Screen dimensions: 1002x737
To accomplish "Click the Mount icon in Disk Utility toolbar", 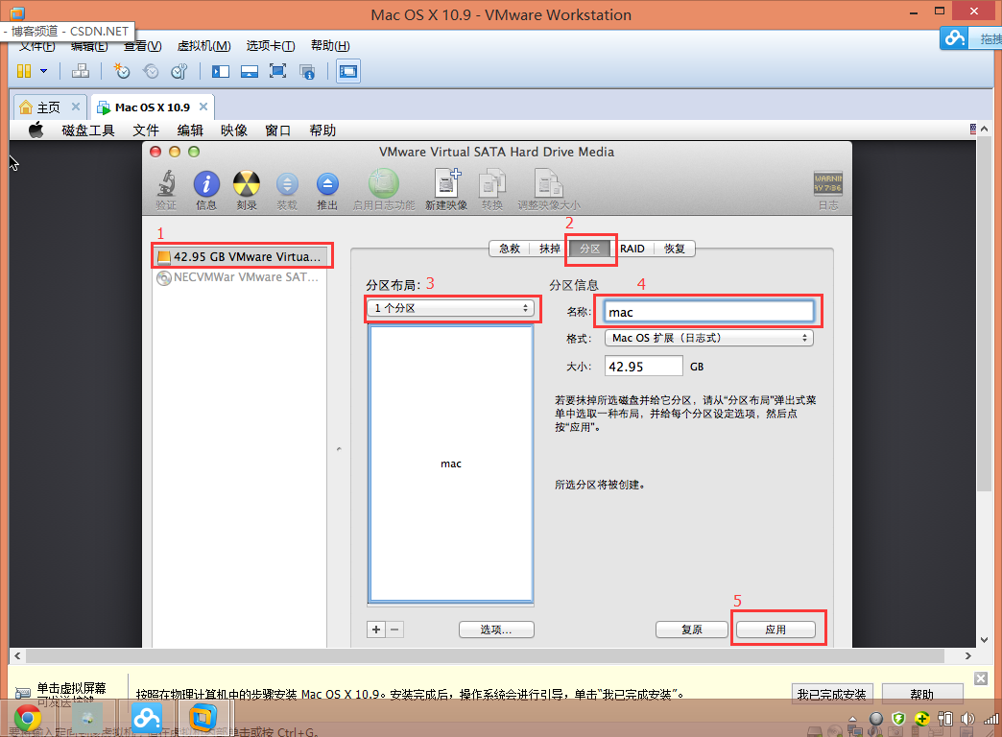I will coord(287,184).
